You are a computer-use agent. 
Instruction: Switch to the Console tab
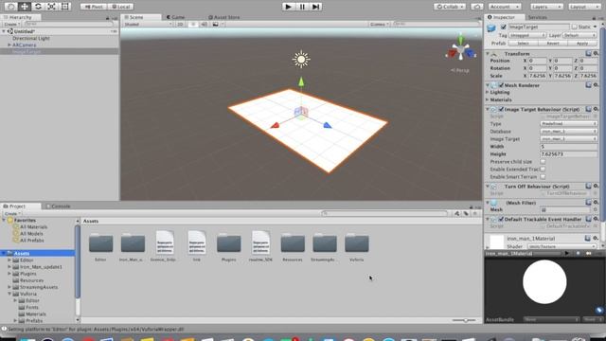pos(59,206)
